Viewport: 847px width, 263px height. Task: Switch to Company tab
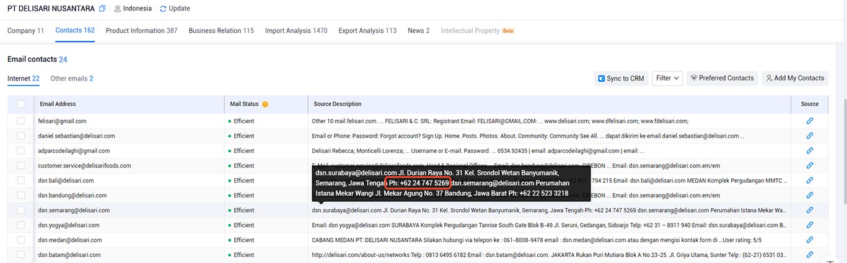click(25, 30)
